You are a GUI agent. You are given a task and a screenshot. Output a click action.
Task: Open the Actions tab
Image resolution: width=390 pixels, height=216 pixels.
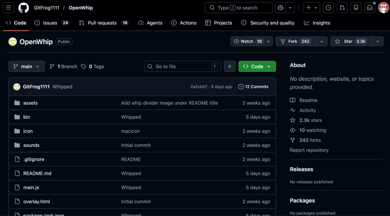184,23
